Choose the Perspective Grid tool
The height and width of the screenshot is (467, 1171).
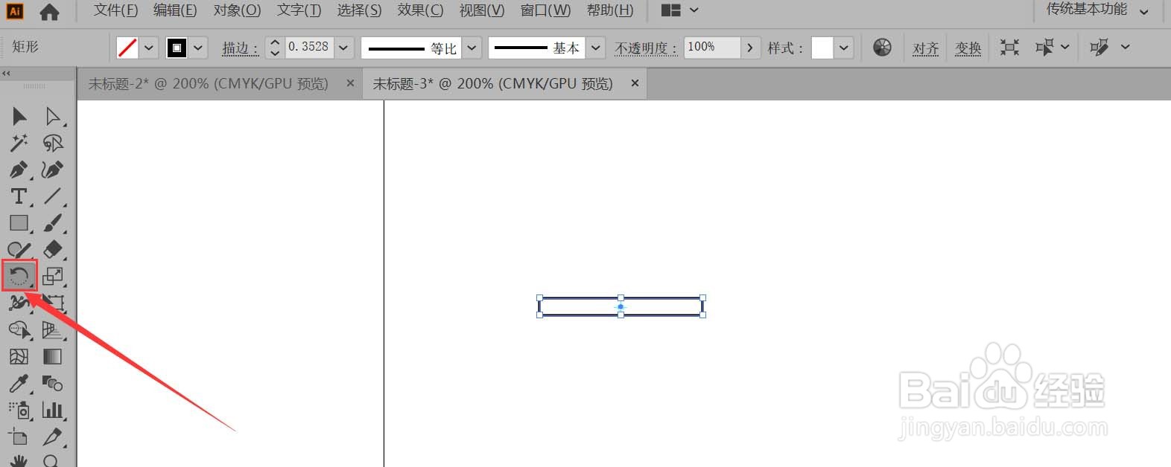[52, 330]
